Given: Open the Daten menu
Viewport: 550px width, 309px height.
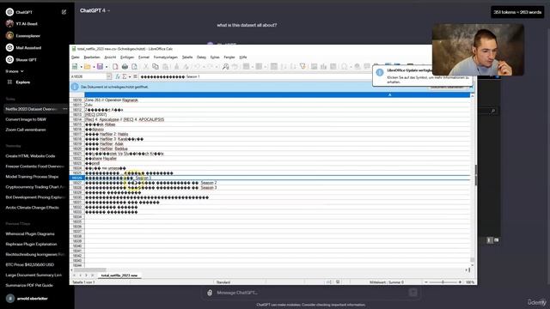Looking at the screenshot, I should point(201,58).
